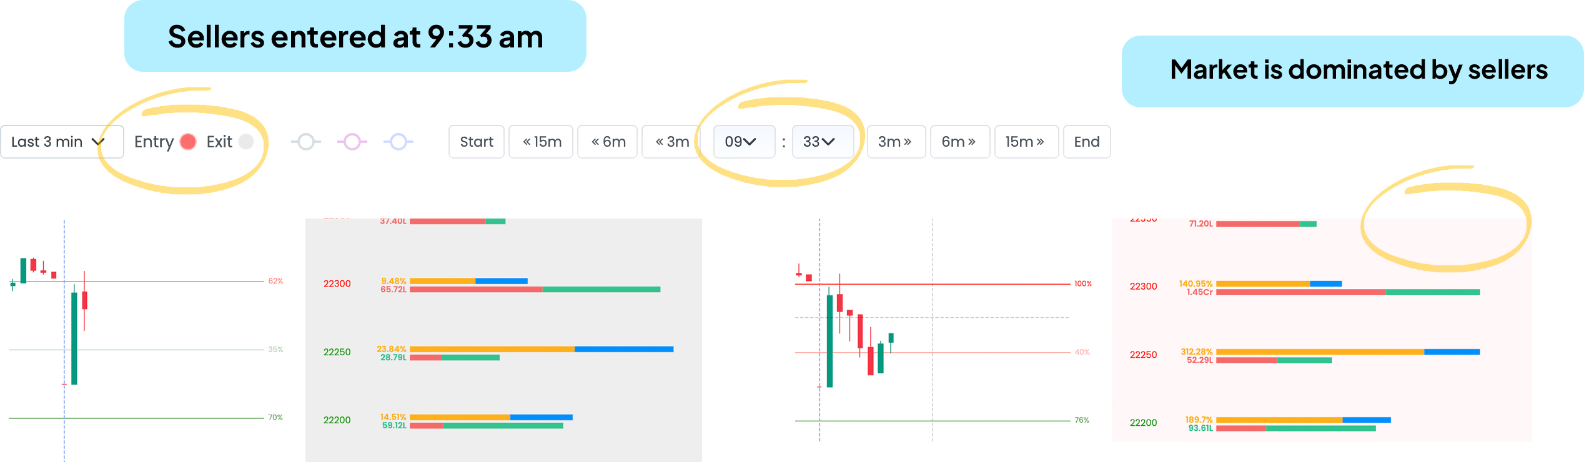Viewport: 1584px width, 462px height.
Task: Step back 3 minutes
Action: tap(671, 142)
